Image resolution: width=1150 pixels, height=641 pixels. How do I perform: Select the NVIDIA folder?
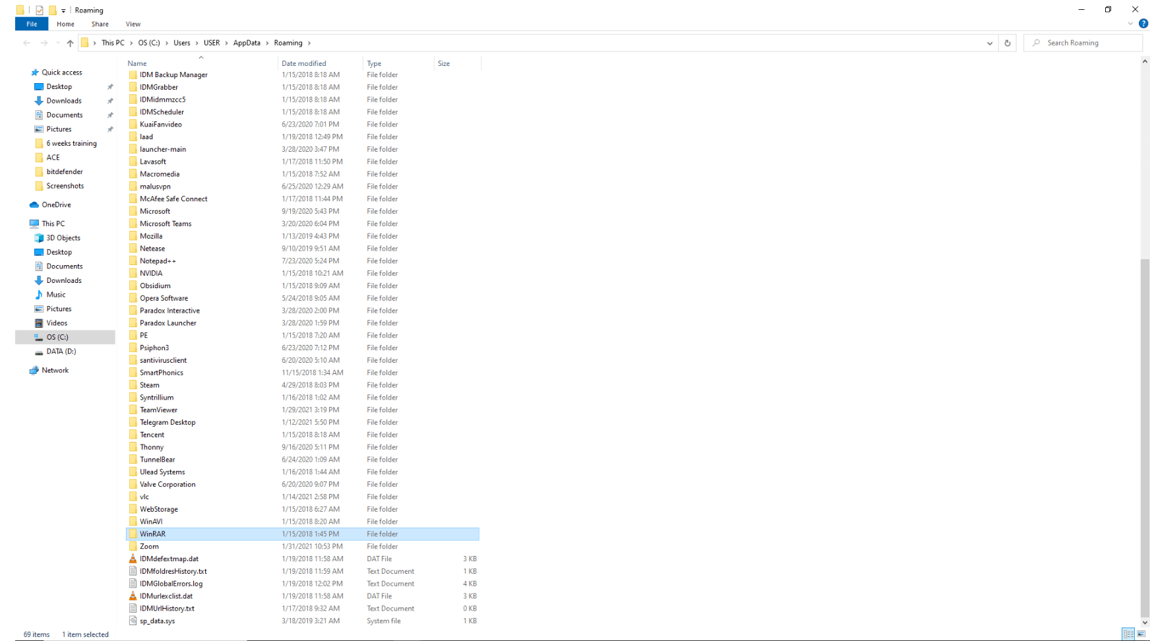[x=151, y=273]
